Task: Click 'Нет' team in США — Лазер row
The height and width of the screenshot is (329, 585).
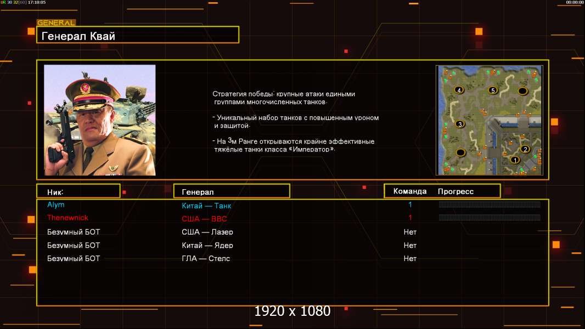Action: (410, 232)
